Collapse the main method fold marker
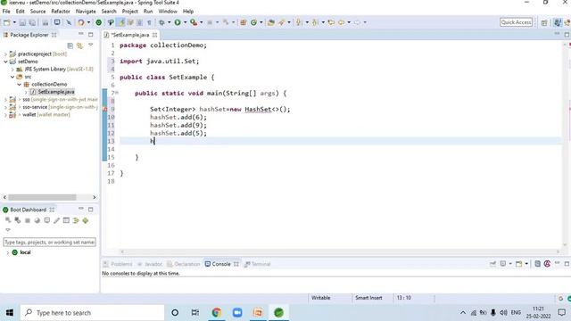 point(117,93)
